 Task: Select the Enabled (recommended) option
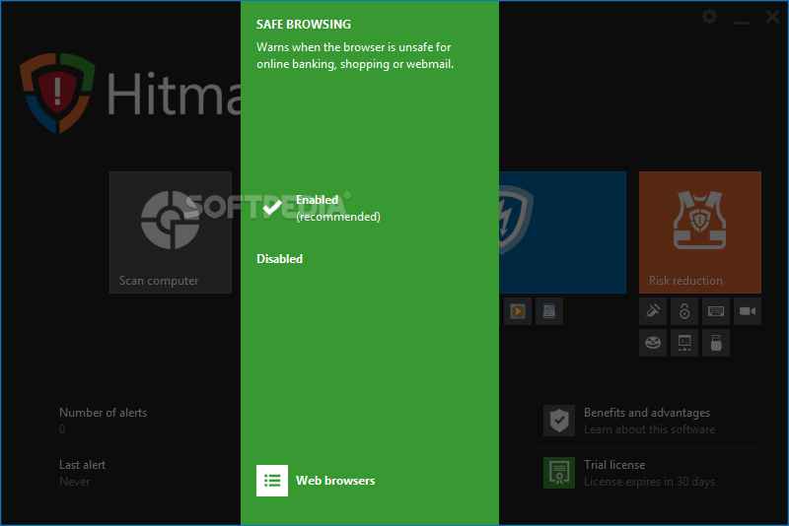point(317,208)
